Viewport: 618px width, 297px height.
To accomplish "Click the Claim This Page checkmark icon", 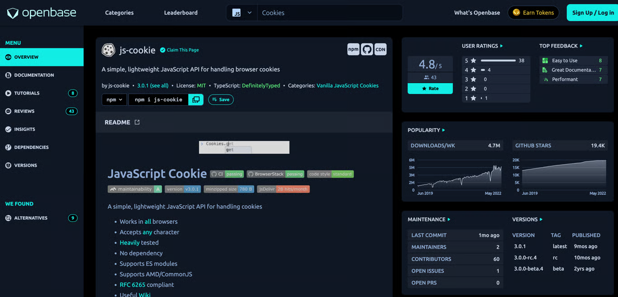I will click(x=162, y=50).
